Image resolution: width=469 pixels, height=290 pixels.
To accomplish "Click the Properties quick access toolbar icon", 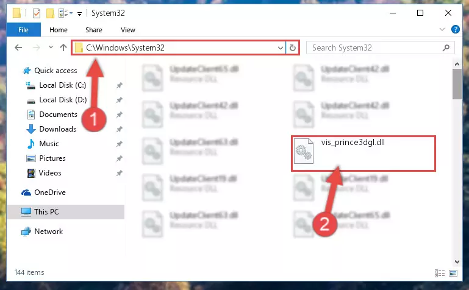I will [x=37, y=13].
